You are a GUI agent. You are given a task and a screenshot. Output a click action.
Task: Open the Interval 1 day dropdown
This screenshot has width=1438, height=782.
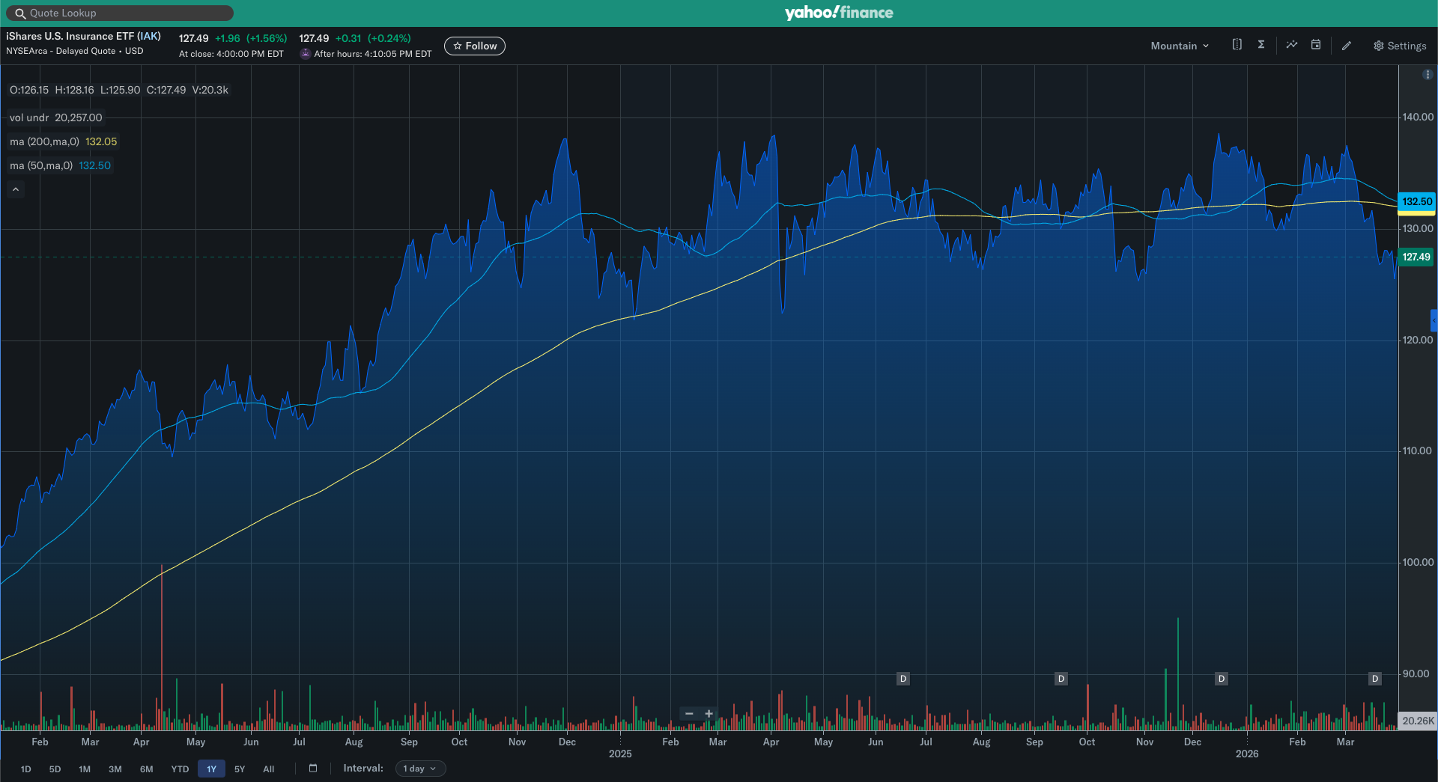[x=420, y=769]
